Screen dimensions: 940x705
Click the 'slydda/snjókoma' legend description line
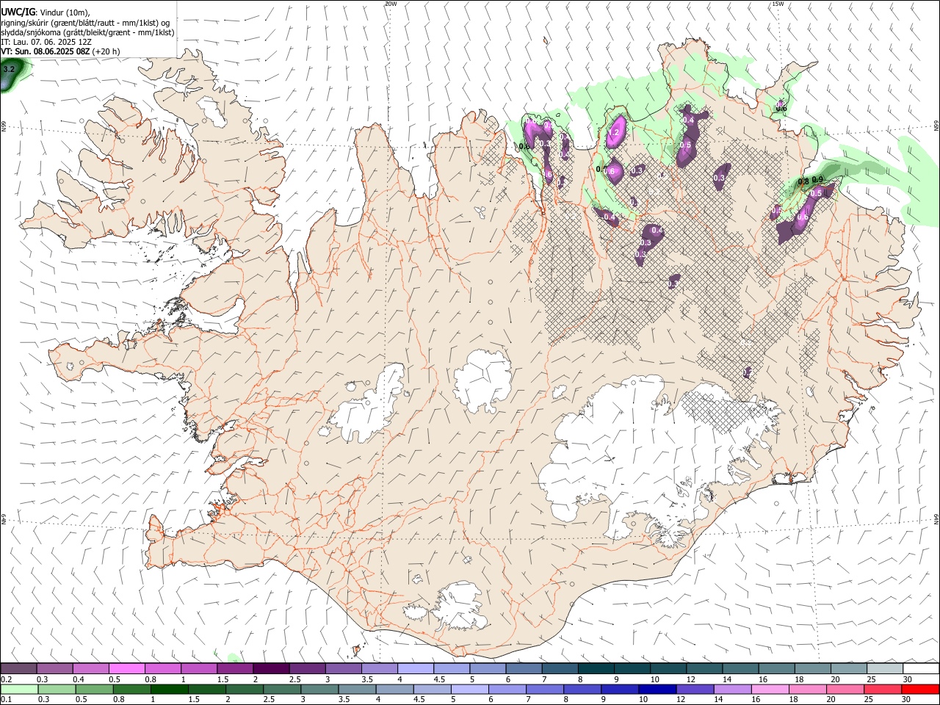coord(88,32)
